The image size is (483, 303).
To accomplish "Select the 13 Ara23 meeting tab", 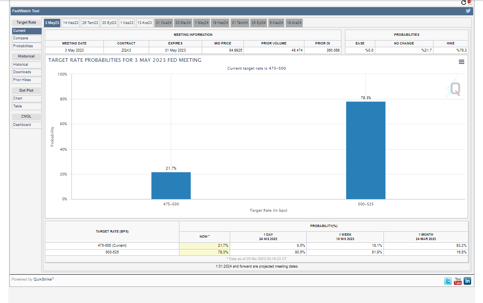I will pyautogui.click(x=144, y=23).
